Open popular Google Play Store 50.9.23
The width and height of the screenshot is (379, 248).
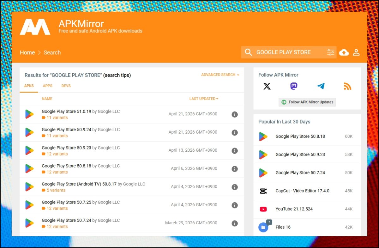tap(300, 154)
